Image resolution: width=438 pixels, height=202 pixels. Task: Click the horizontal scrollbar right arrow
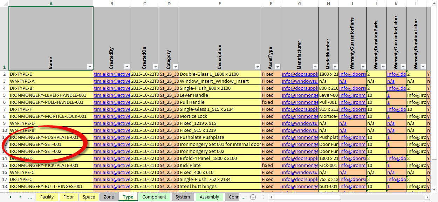click(x=427, y=197)
